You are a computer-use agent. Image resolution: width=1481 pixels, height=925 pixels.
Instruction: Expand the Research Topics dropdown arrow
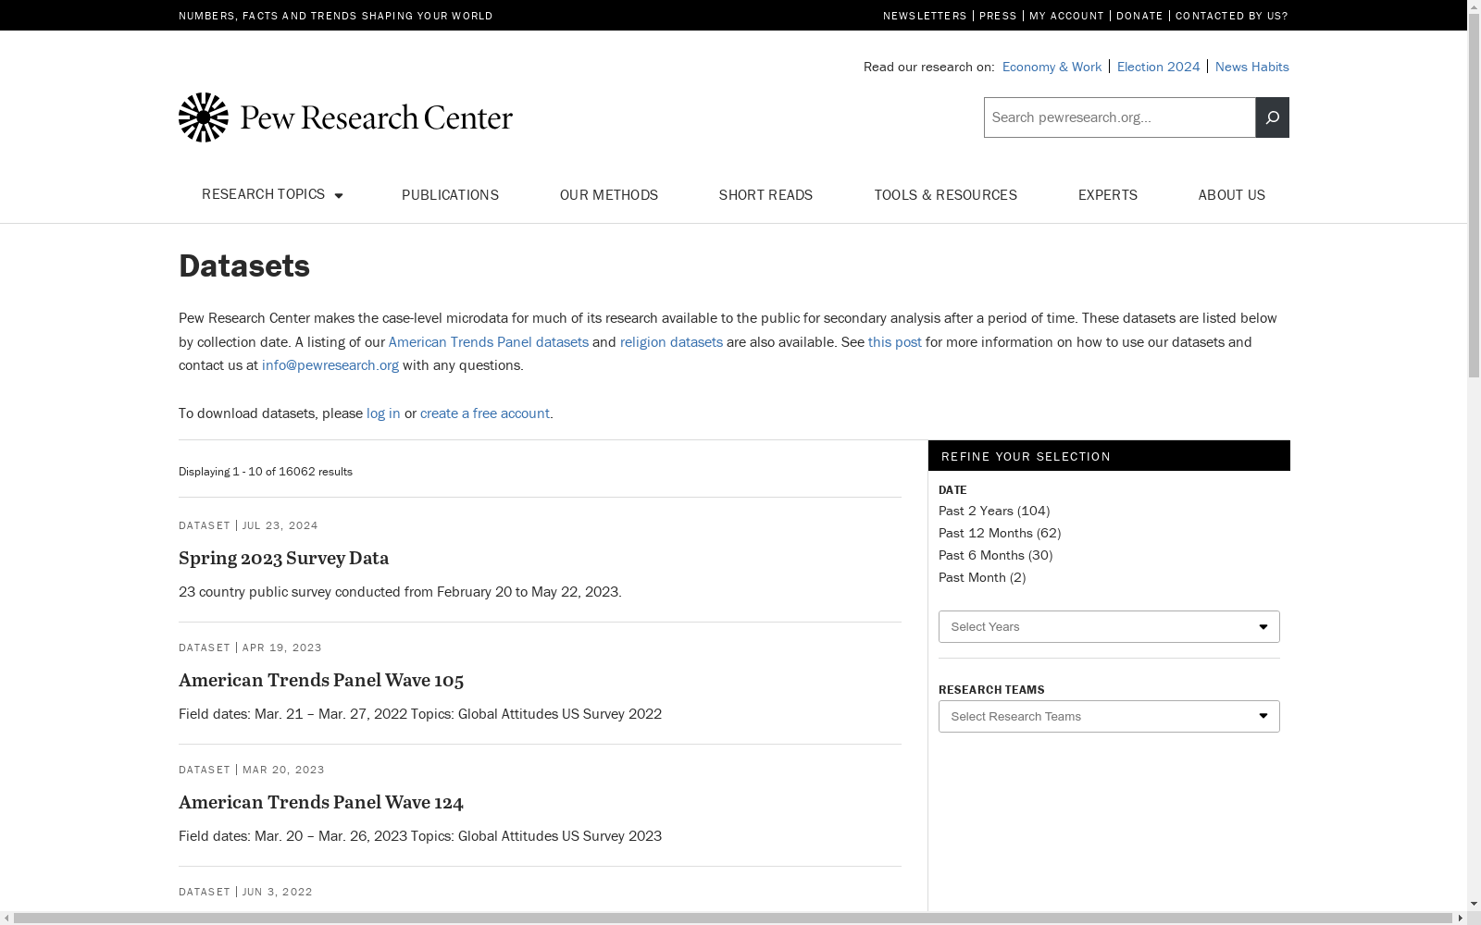tap(339, 195)
